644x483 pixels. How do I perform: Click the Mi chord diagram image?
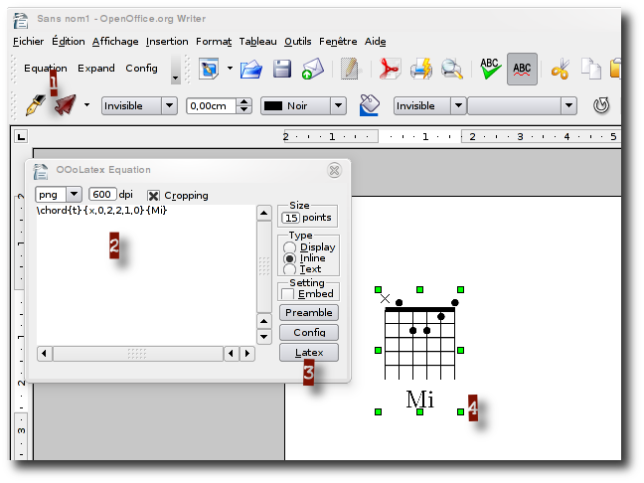pyautogui.click(x=419, y=351)
